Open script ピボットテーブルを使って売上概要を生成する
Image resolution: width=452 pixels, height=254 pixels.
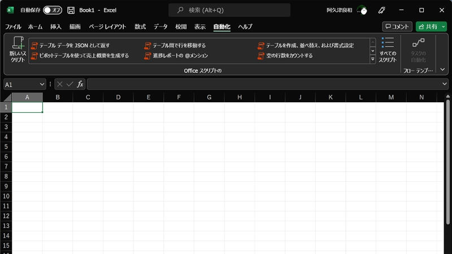click(x=80, y=55)
